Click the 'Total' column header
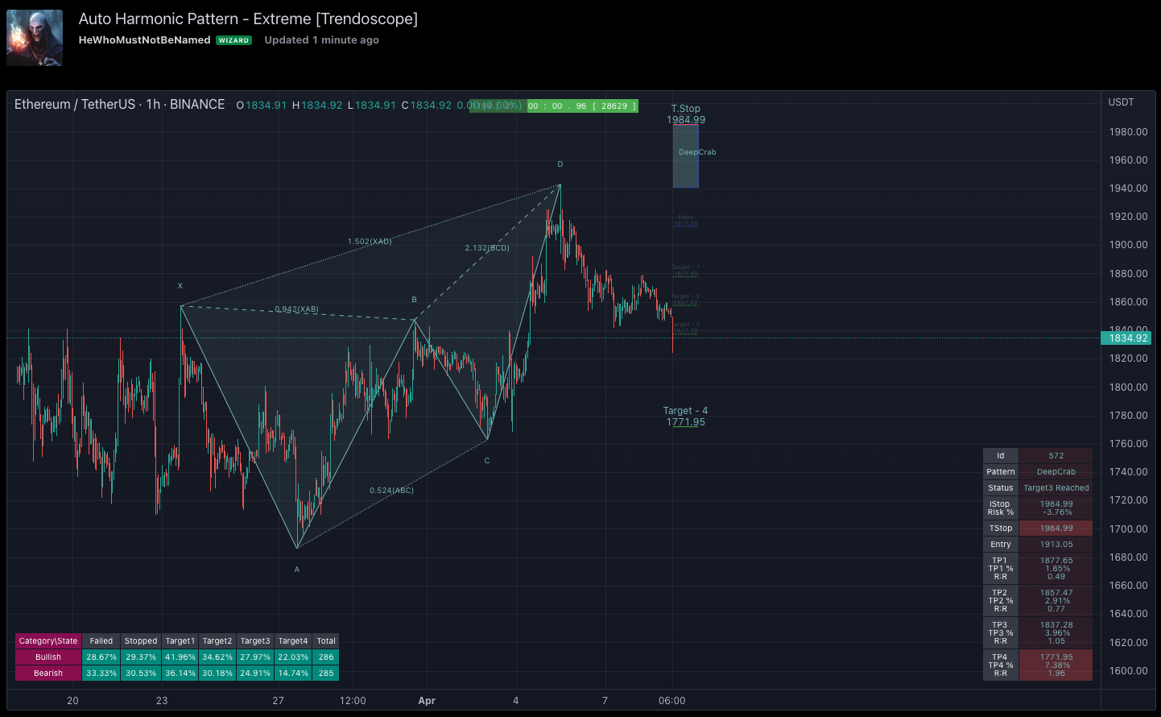Image resolution: width=1161 pixels, height=717 pixels. (326, 641)
